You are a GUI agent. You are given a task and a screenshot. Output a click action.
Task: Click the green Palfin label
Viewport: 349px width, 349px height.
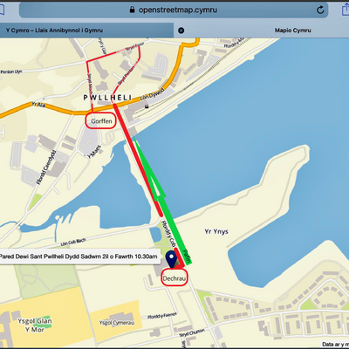pos(188,257)
